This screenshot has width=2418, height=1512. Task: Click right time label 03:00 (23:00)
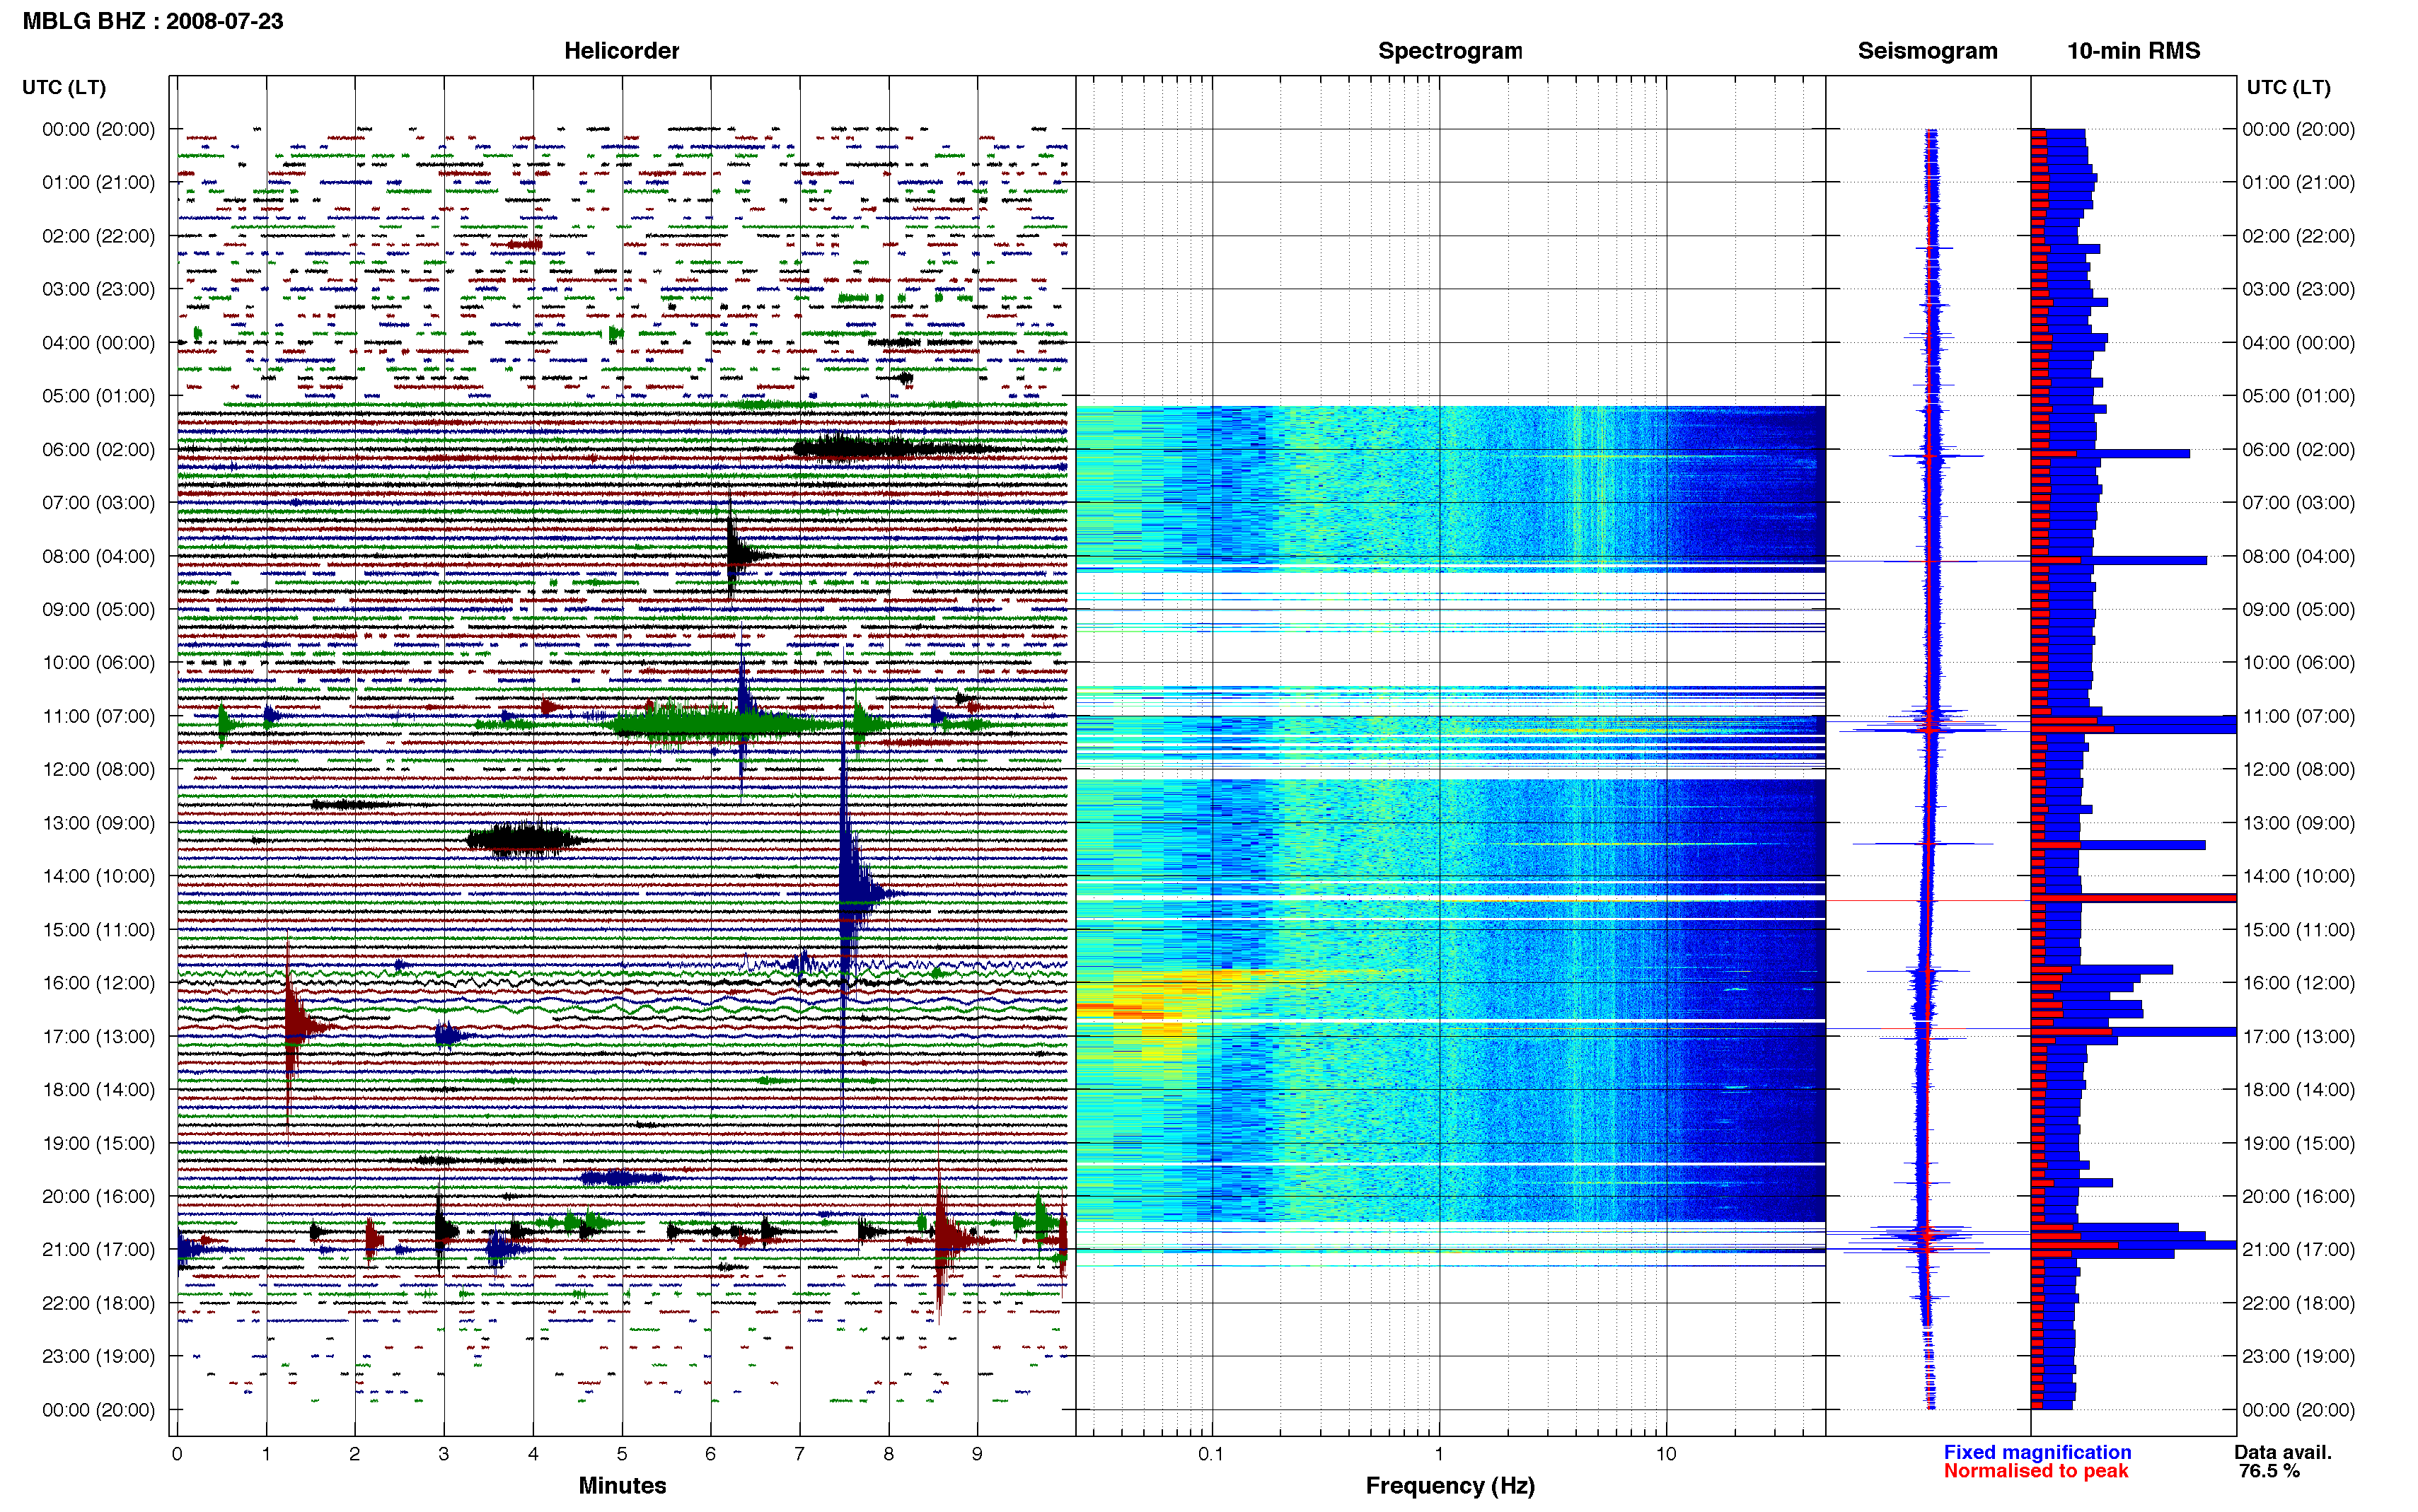click(x=2298, y=289)
